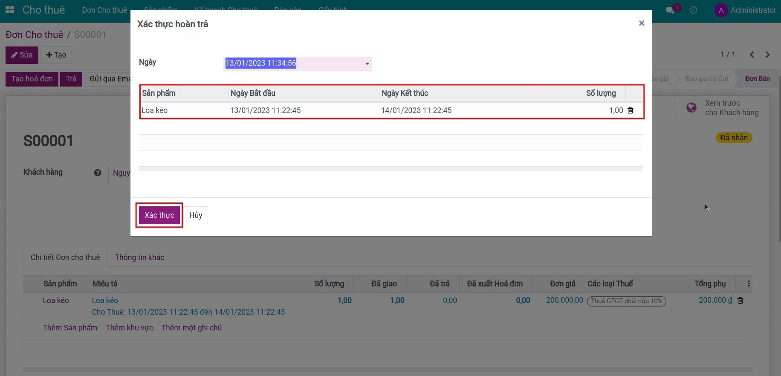Cancel the dialog with Hủy
The width and height of the screenshot is (781, 376).
(196, 215)
